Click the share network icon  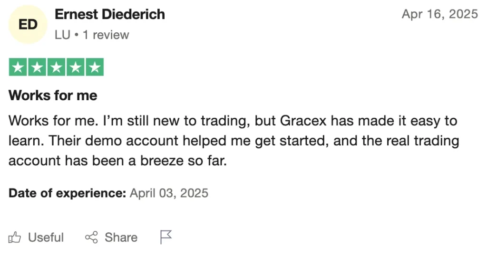pyautogui.click(x=91, y=237)
